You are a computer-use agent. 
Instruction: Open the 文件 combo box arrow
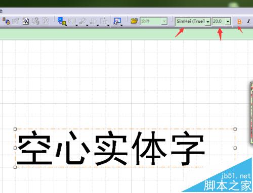click(164, 21)
